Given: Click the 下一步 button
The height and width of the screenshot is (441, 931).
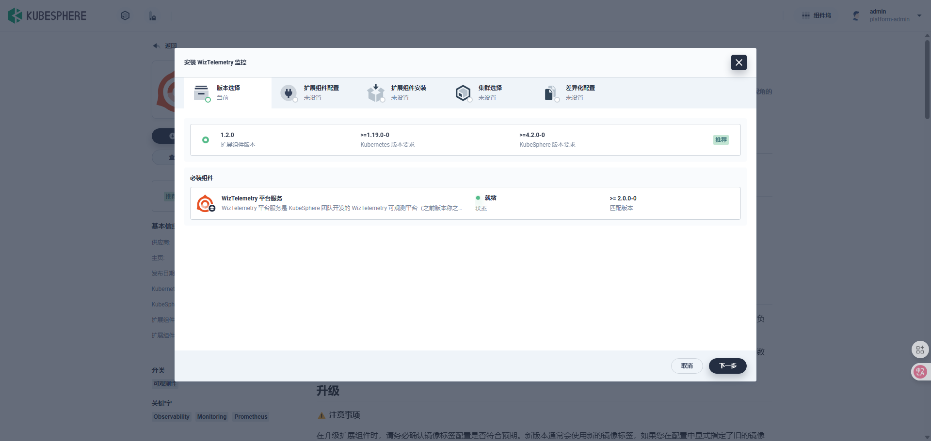Looking at the screenshot, I should pyautogui.click(x=728, y=366).
